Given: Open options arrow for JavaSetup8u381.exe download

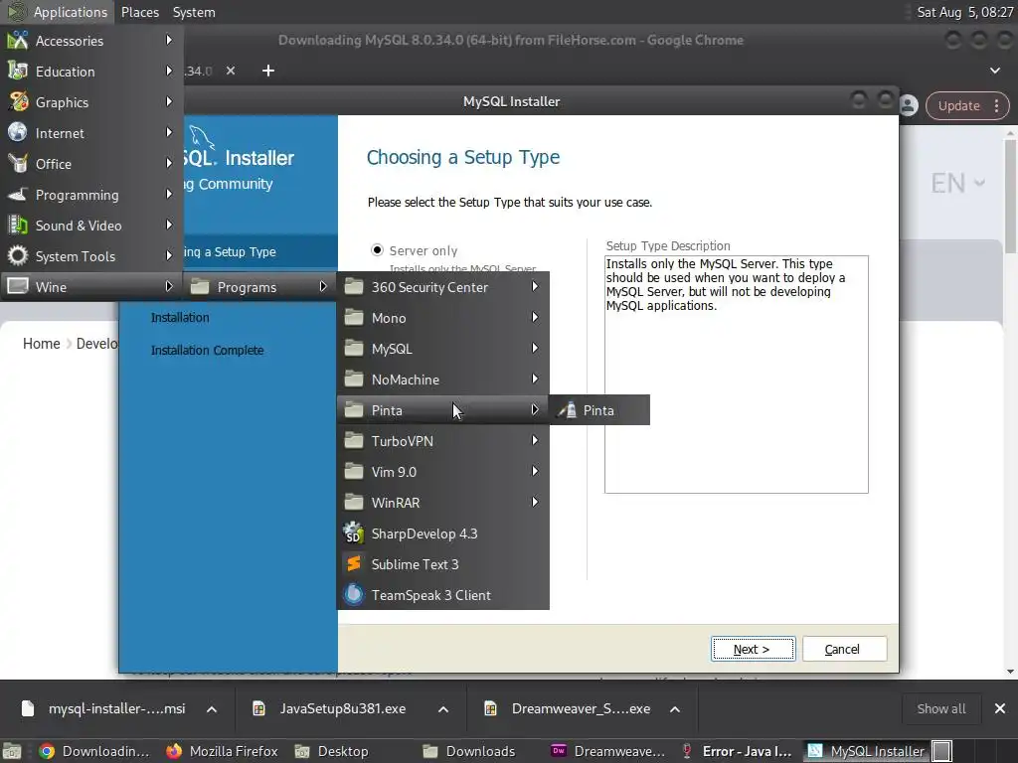Looking at the screenshot, I should coord(443,709).
